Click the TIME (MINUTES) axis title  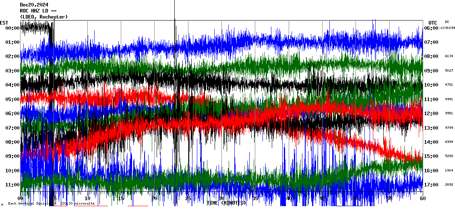[226, 203]
